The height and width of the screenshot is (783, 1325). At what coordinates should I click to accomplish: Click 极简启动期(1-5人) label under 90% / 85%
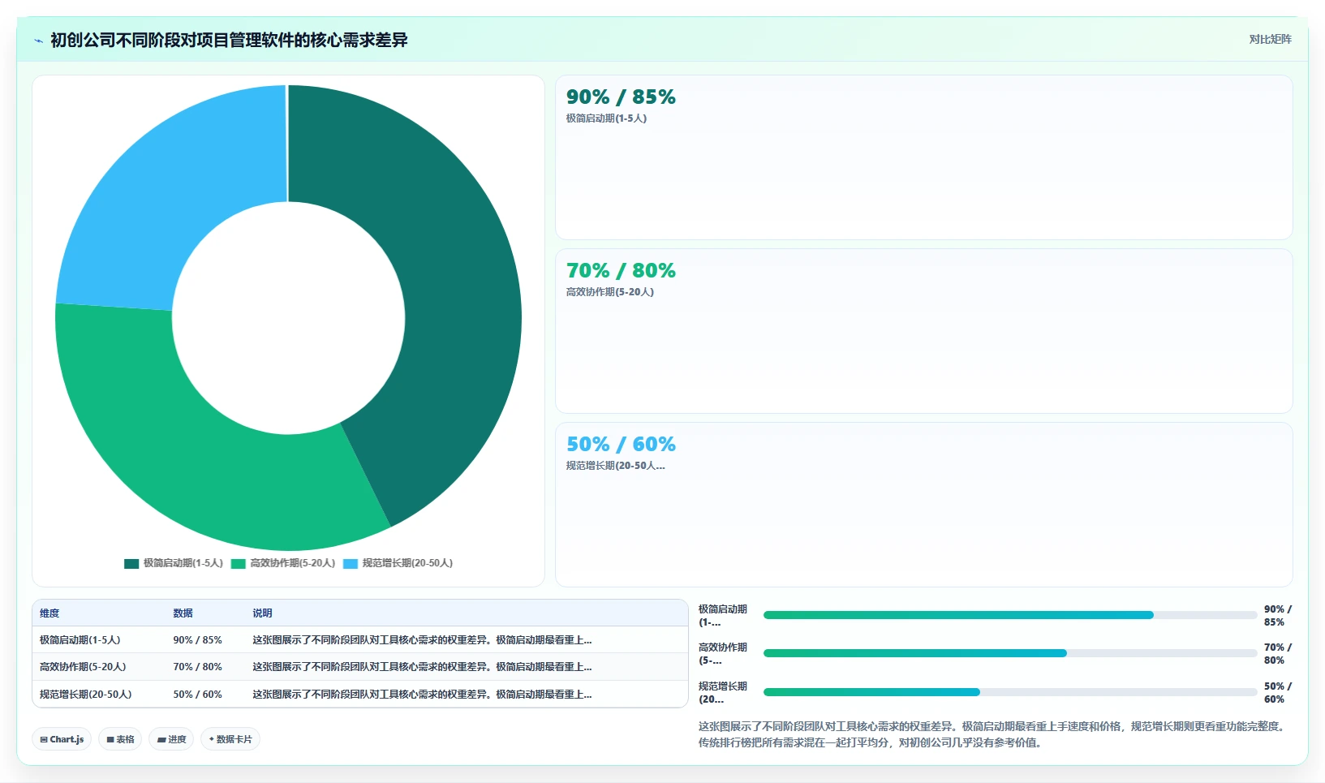coord(606,118)
